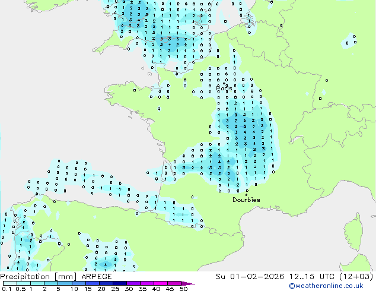376x291 pixels.
Task: Click the legend label '10'
Action: (74, 289)
